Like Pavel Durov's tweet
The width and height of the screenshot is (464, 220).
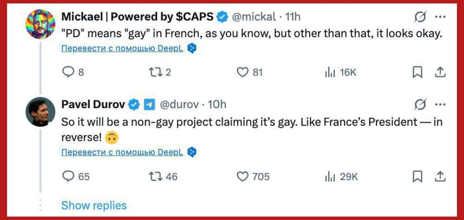[x=242, y=176]
